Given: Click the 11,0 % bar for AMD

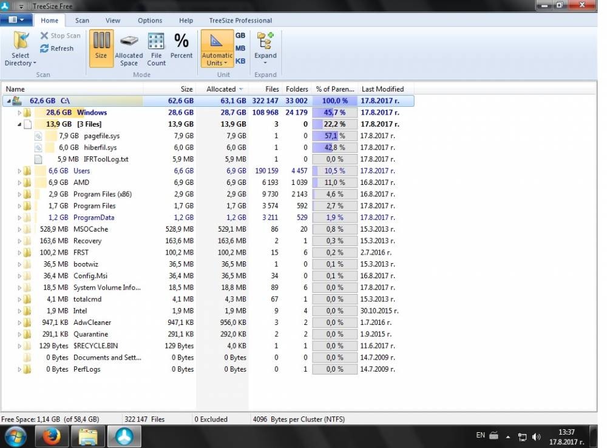Looking at the screenshot, I should pos(335,182).
